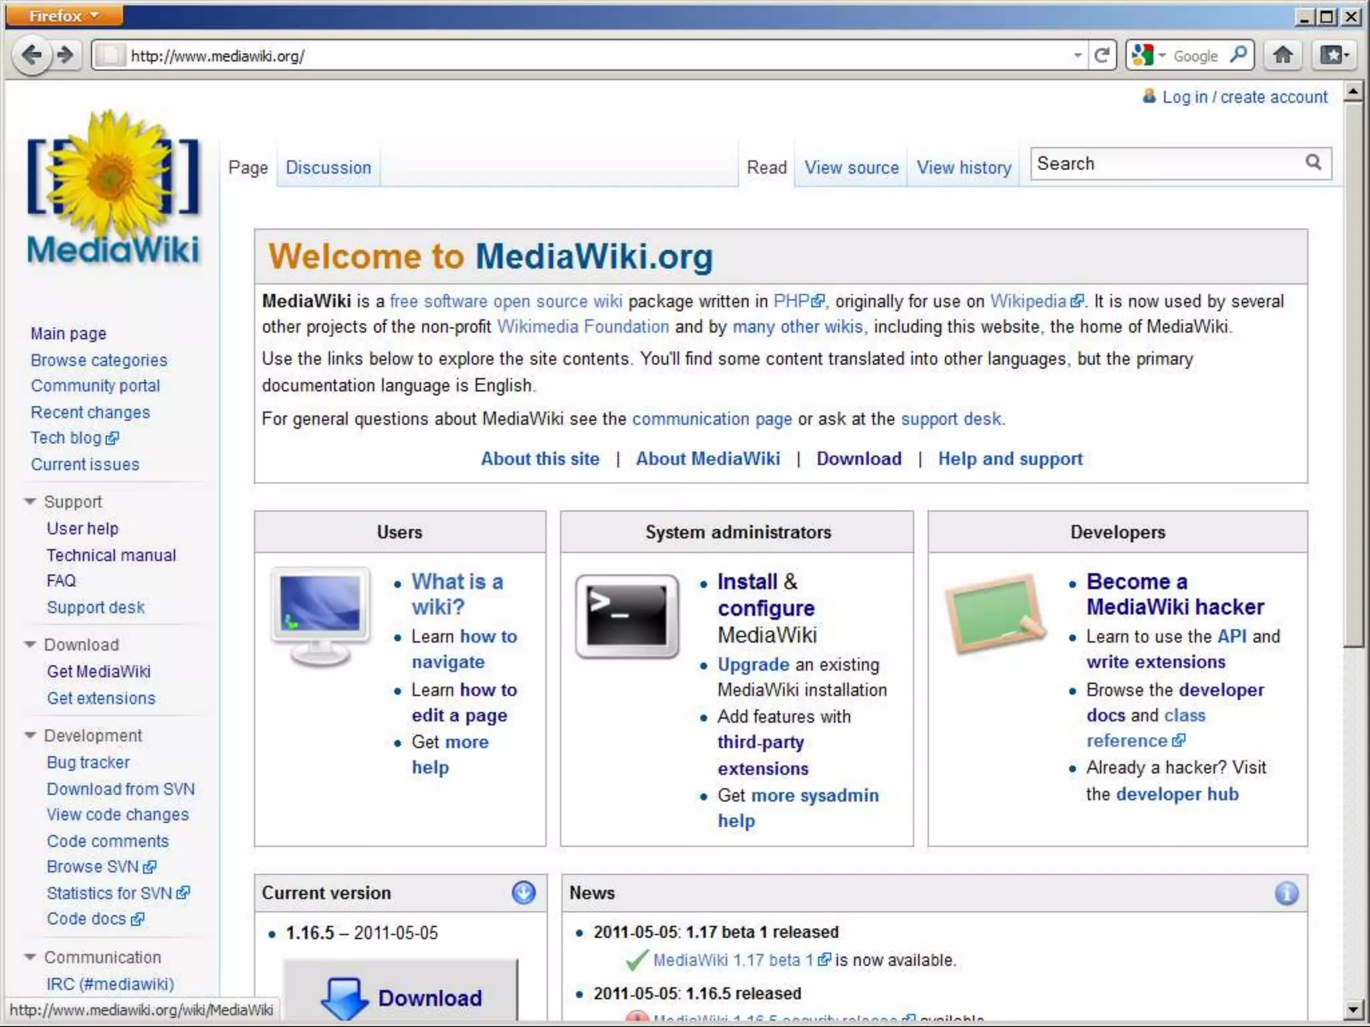Click the wiki search magnifier icon
Screen dimensions: 1370x1027
[1313, 162]
